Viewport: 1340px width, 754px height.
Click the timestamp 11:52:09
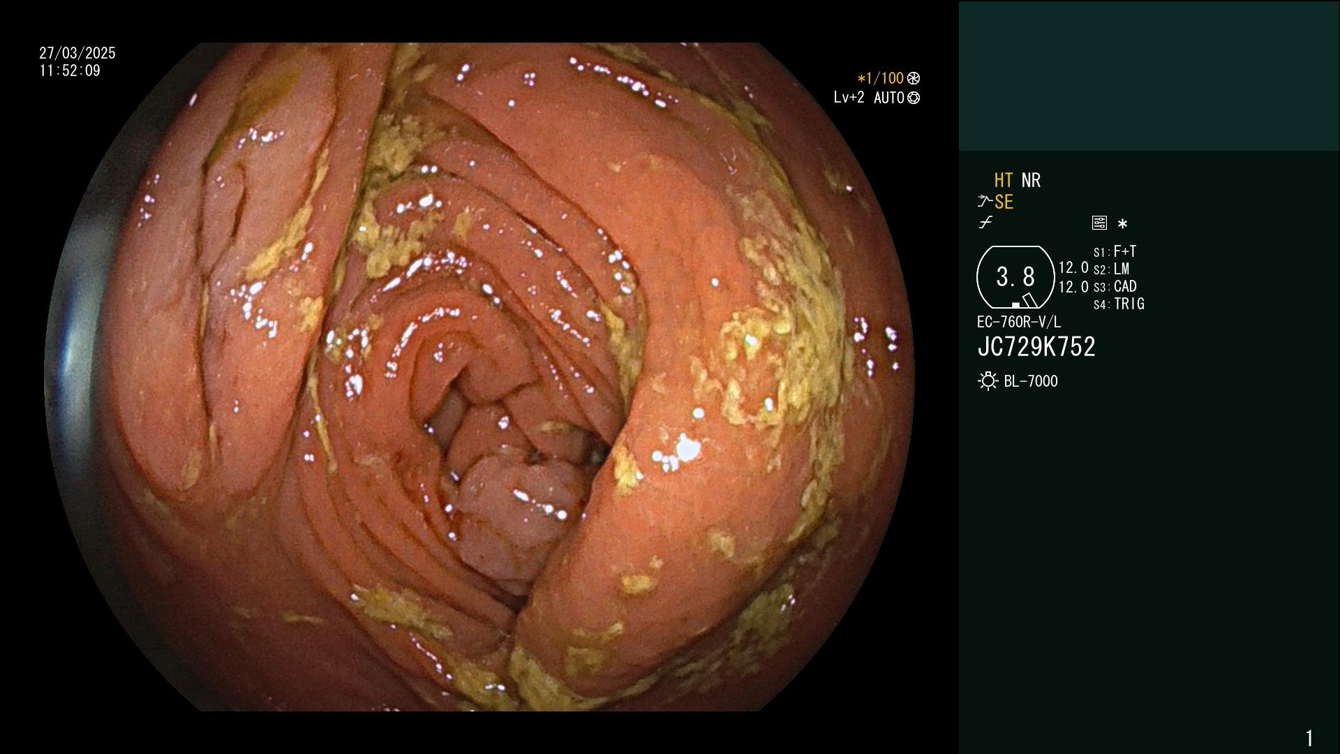(70, 71)
